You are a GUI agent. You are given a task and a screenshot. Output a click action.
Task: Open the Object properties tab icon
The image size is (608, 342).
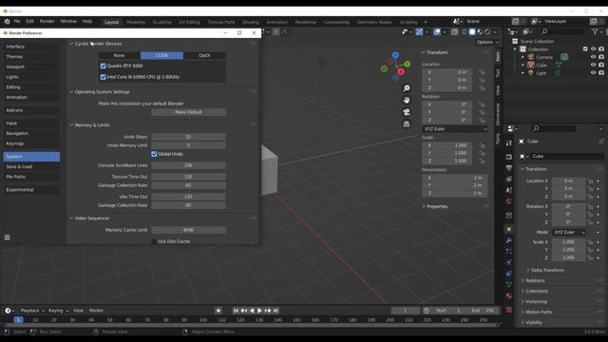tap(509, 230)
